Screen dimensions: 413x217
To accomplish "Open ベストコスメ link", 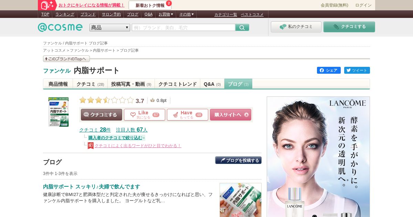I will pos(252,14).
